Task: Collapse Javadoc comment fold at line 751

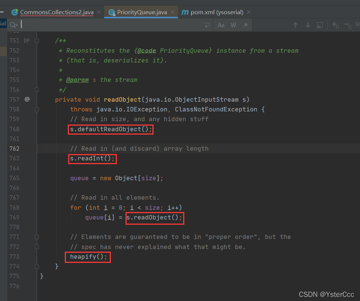Action: tap(37, 41)
